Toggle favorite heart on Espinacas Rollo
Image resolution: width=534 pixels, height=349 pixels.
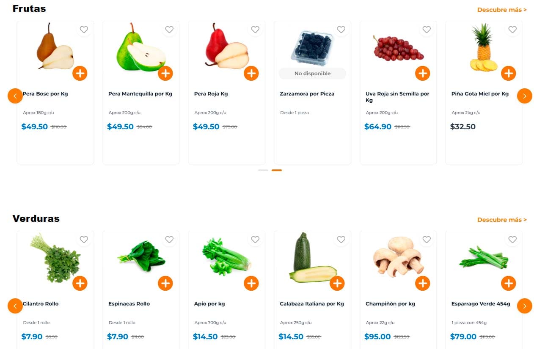click(x=169, y=240)
